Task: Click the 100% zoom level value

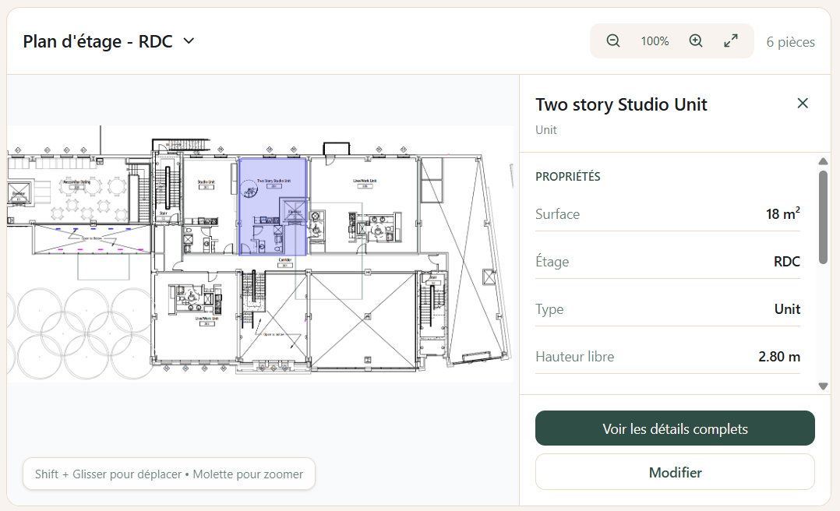Action: (x=655, y=41)
